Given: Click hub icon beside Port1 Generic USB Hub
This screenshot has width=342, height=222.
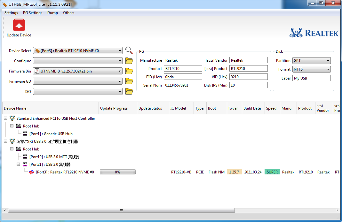Looking at the screenshot, I should point(25,134).
